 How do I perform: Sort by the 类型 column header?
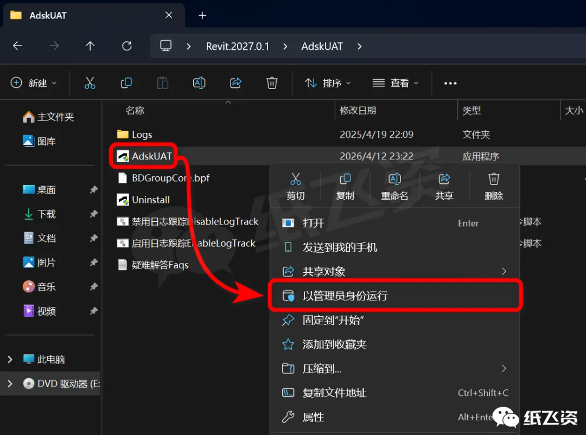[472, 111]
